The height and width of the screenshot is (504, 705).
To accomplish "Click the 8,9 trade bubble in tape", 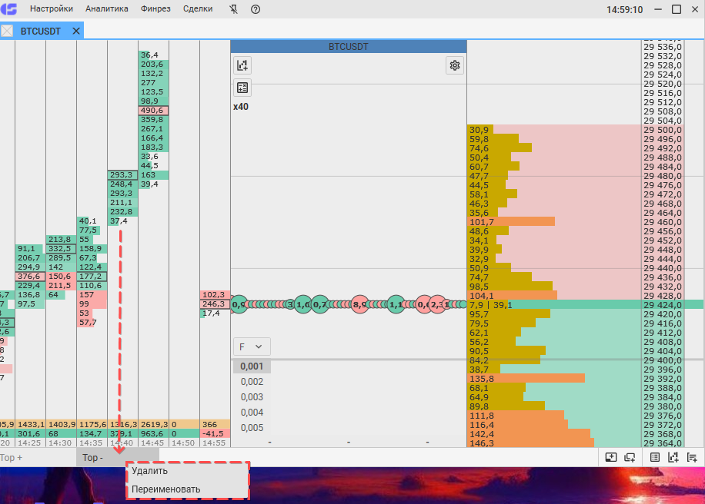I will pos(359,305).
